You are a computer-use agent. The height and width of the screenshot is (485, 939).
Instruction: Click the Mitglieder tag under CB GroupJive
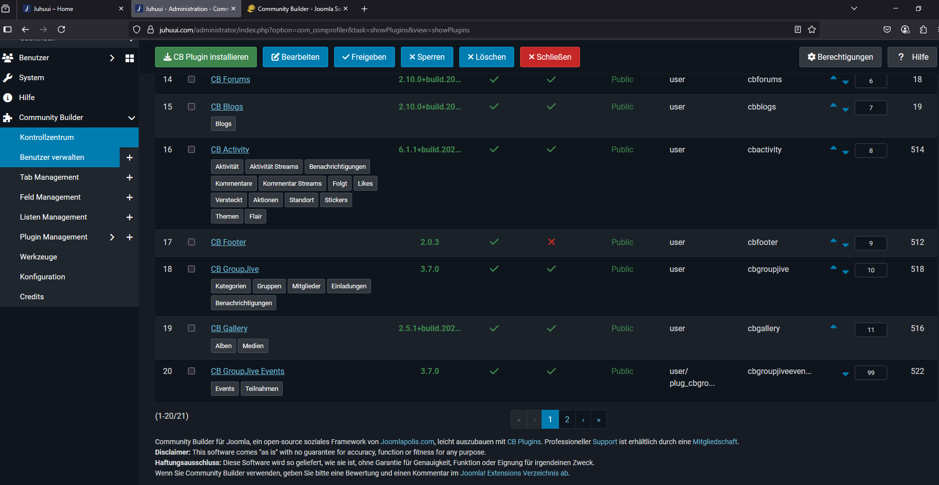[x=306, y=286]
